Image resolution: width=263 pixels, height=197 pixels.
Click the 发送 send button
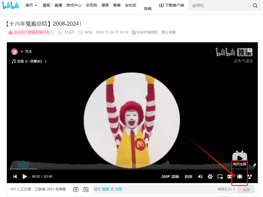click(x=246, y=189)
